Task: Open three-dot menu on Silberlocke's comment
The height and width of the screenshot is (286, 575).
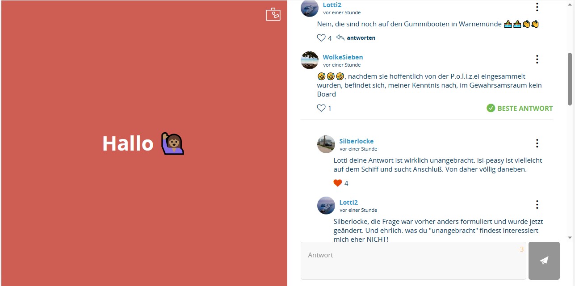Action: tap(537, 143)
